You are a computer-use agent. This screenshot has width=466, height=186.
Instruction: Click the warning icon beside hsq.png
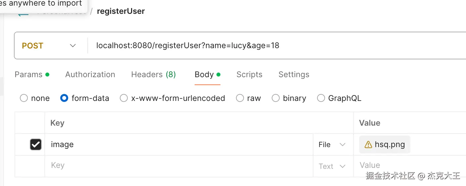[368, 145]
